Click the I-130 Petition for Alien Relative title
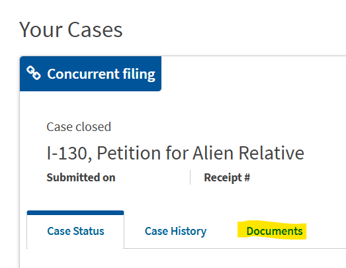 coord(175,153)
